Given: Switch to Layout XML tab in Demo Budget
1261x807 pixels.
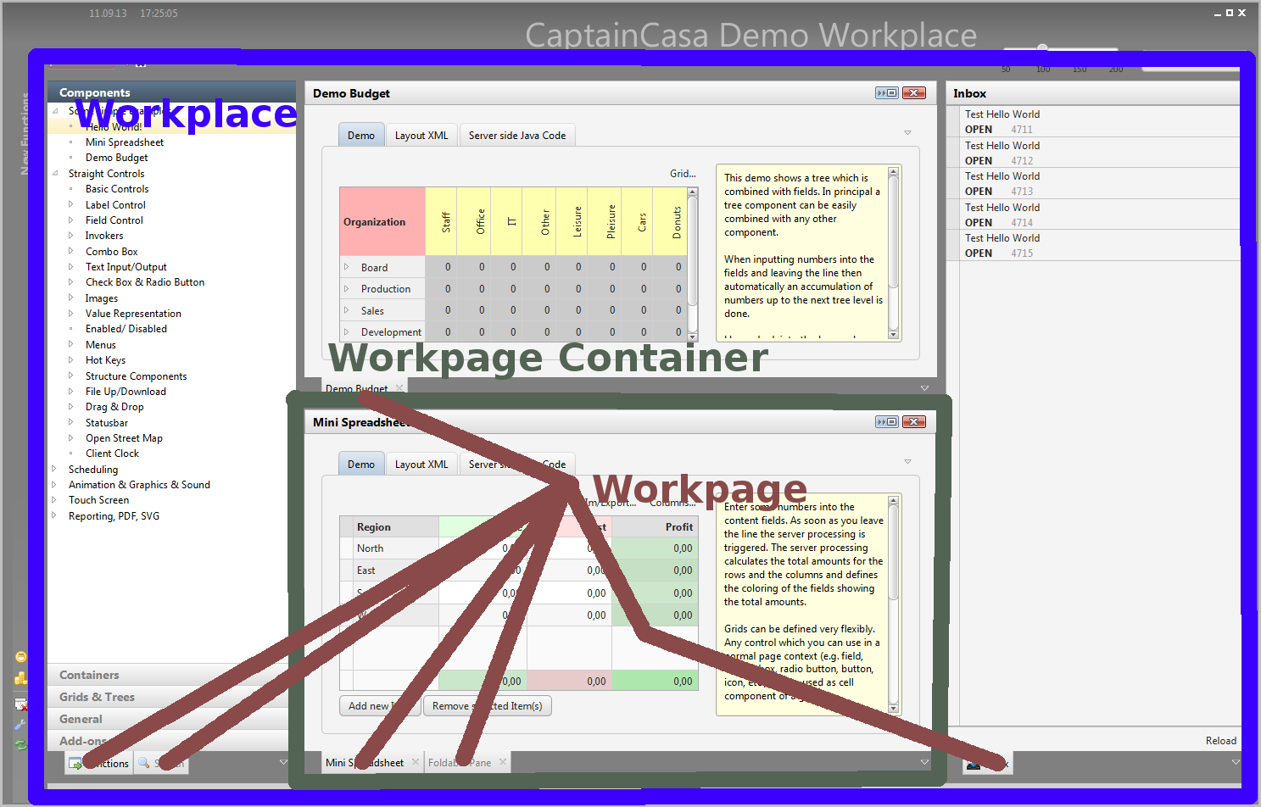Looking at the screenshot, I should coord(421,136).
